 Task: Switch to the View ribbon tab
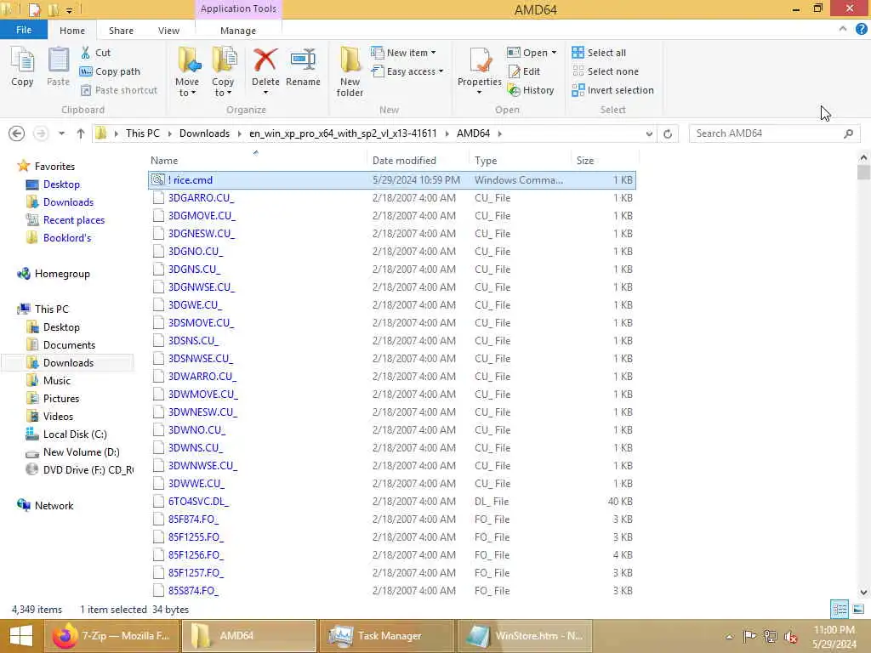[x=168, y=31]
